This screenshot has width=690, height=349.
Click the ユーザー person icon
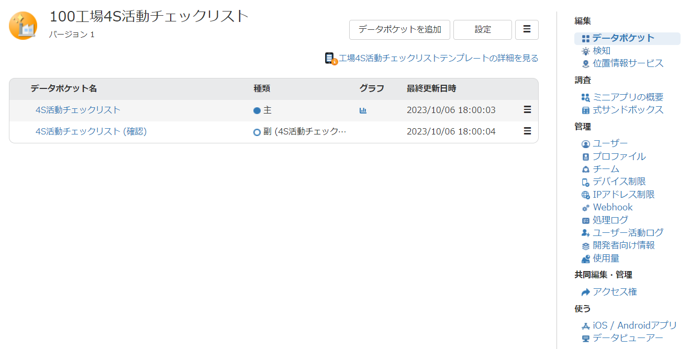[586, 144]
